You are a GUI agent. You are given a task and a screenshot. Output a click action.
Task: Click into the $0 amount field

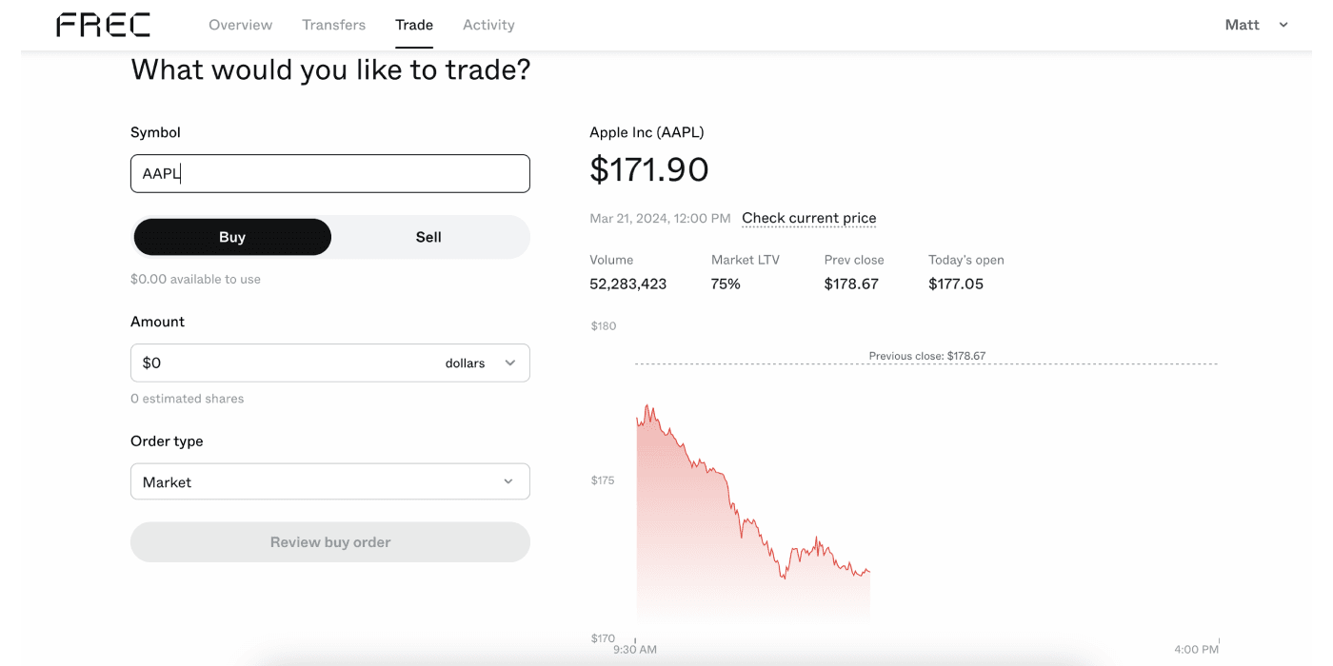[x=286, y=362]
